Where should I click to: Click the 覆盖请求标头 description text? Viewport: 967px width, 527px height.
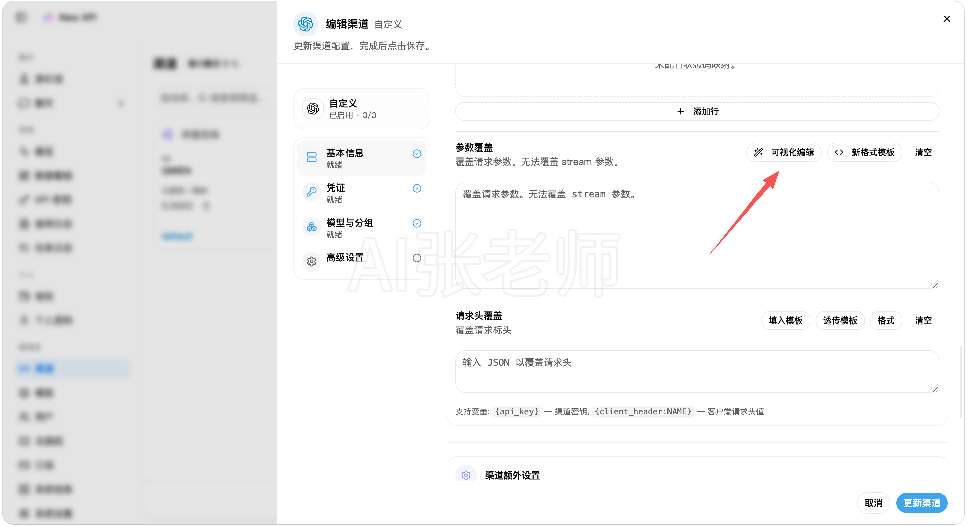tap(483, 330)
